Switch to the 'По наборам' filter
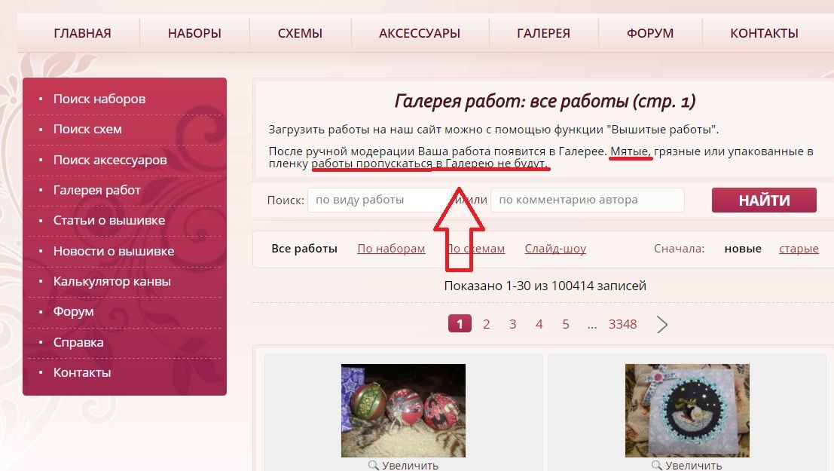834x471 pixels. (391, 249)
